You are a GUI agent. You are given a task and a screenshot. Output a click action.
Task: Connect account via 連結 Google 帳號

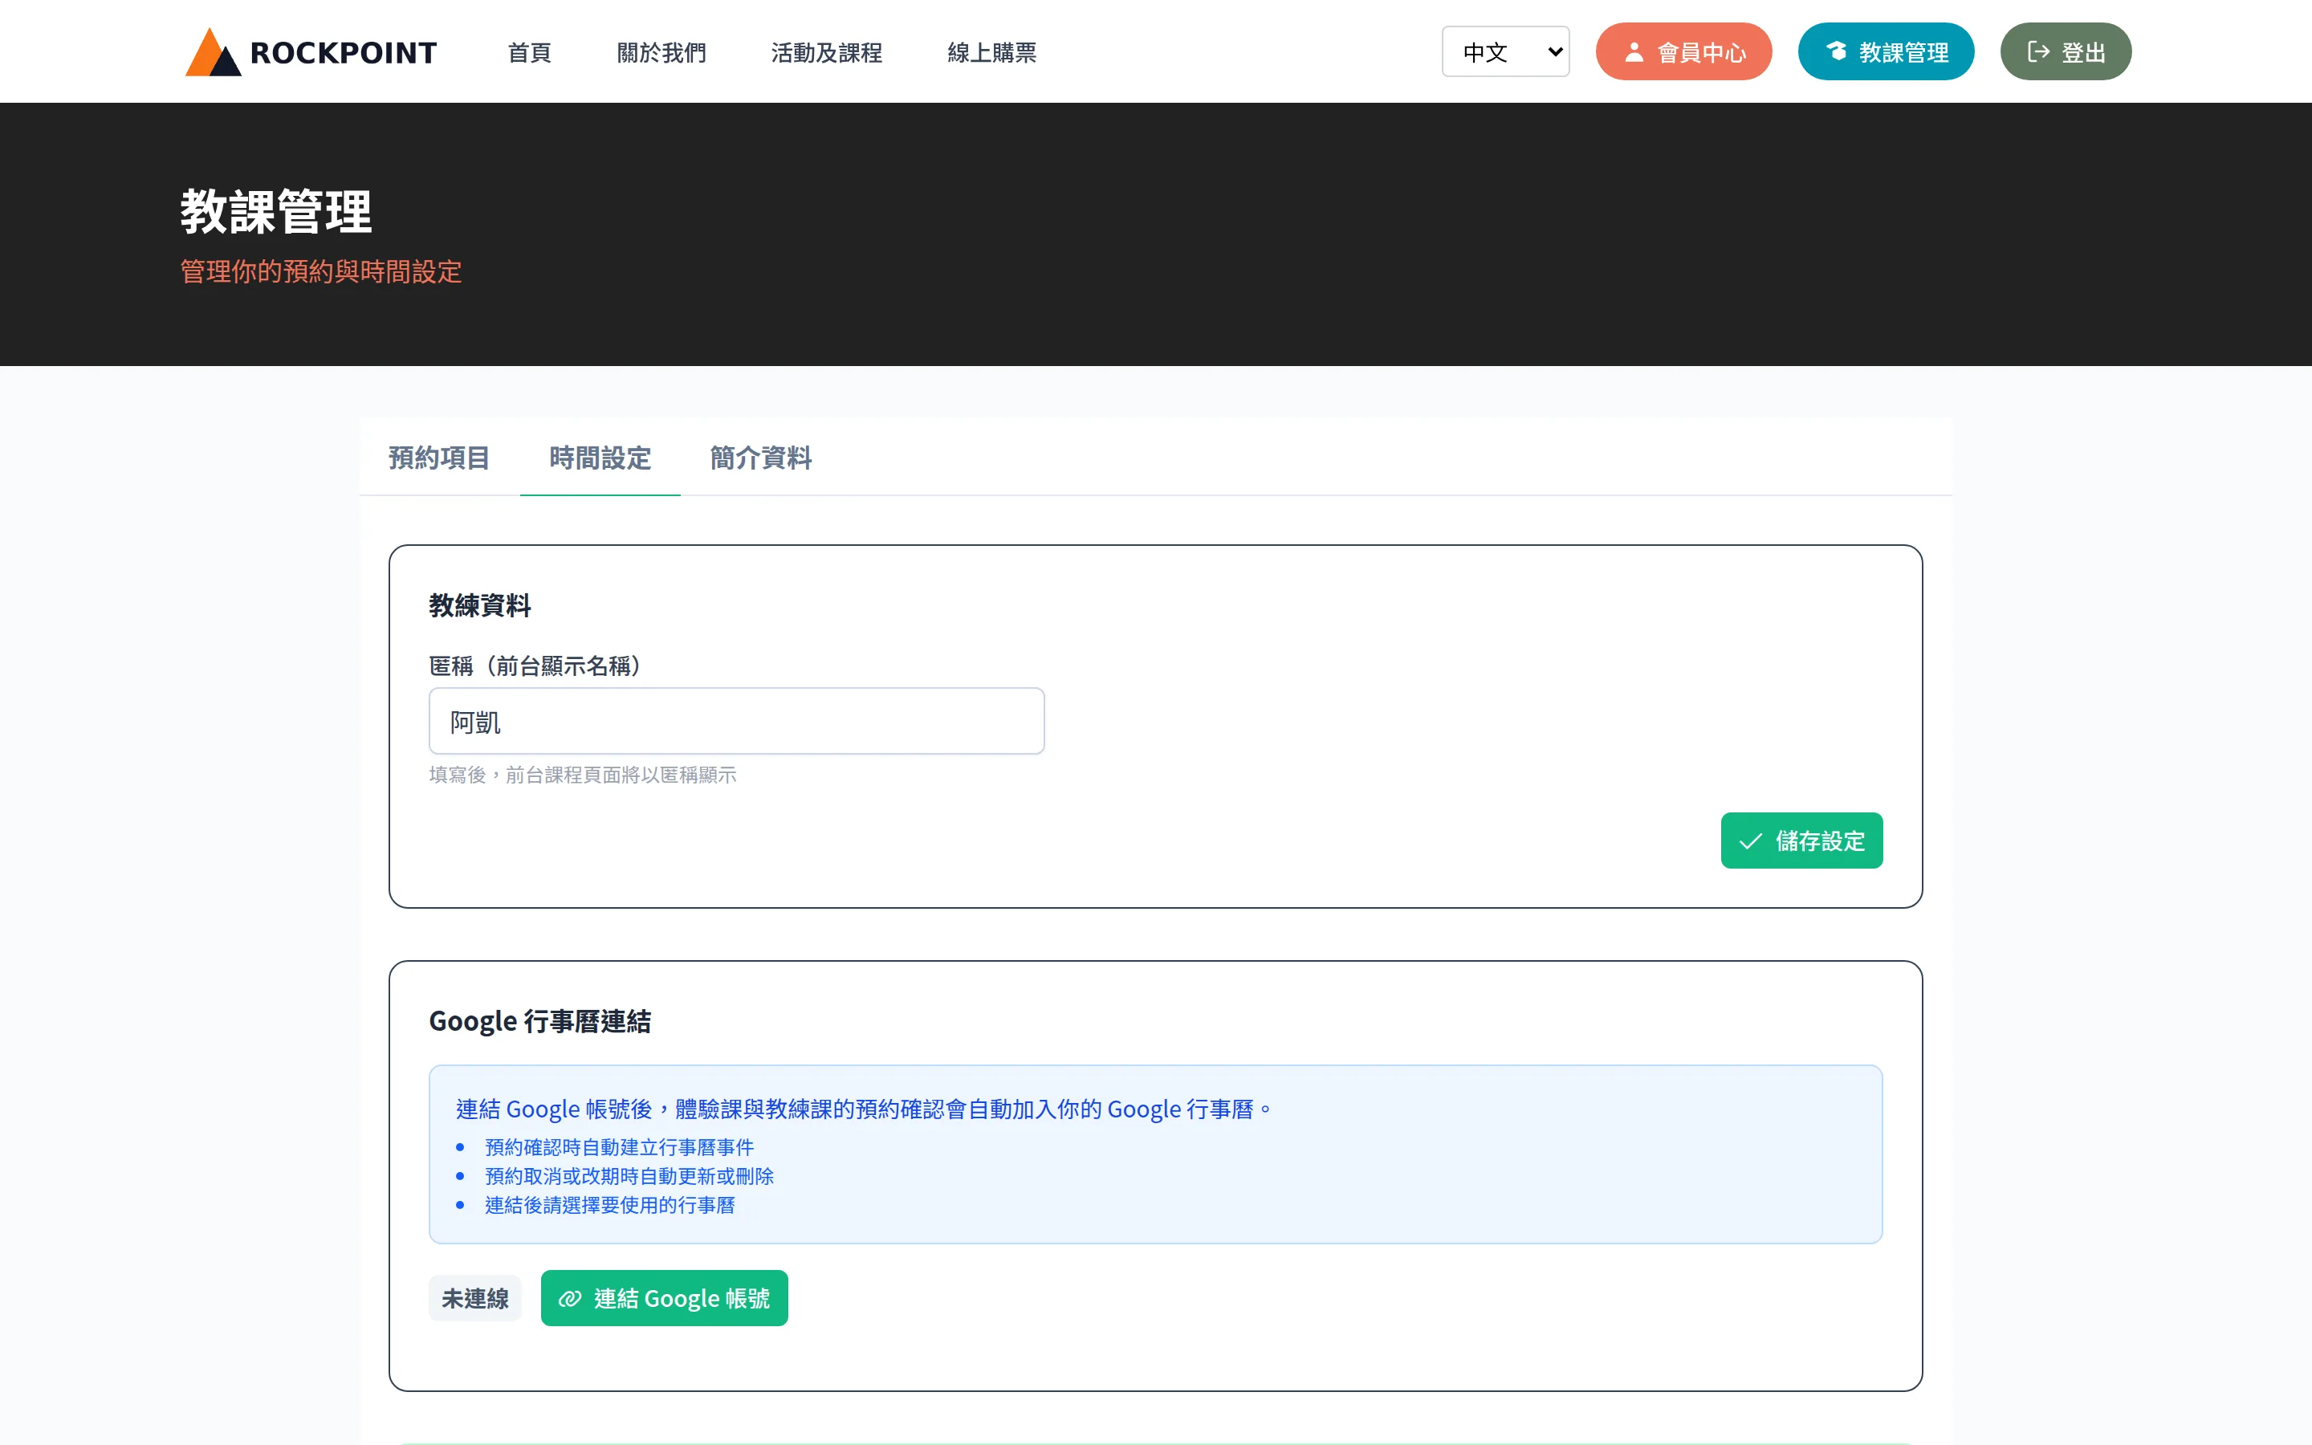coord(664,1299)
